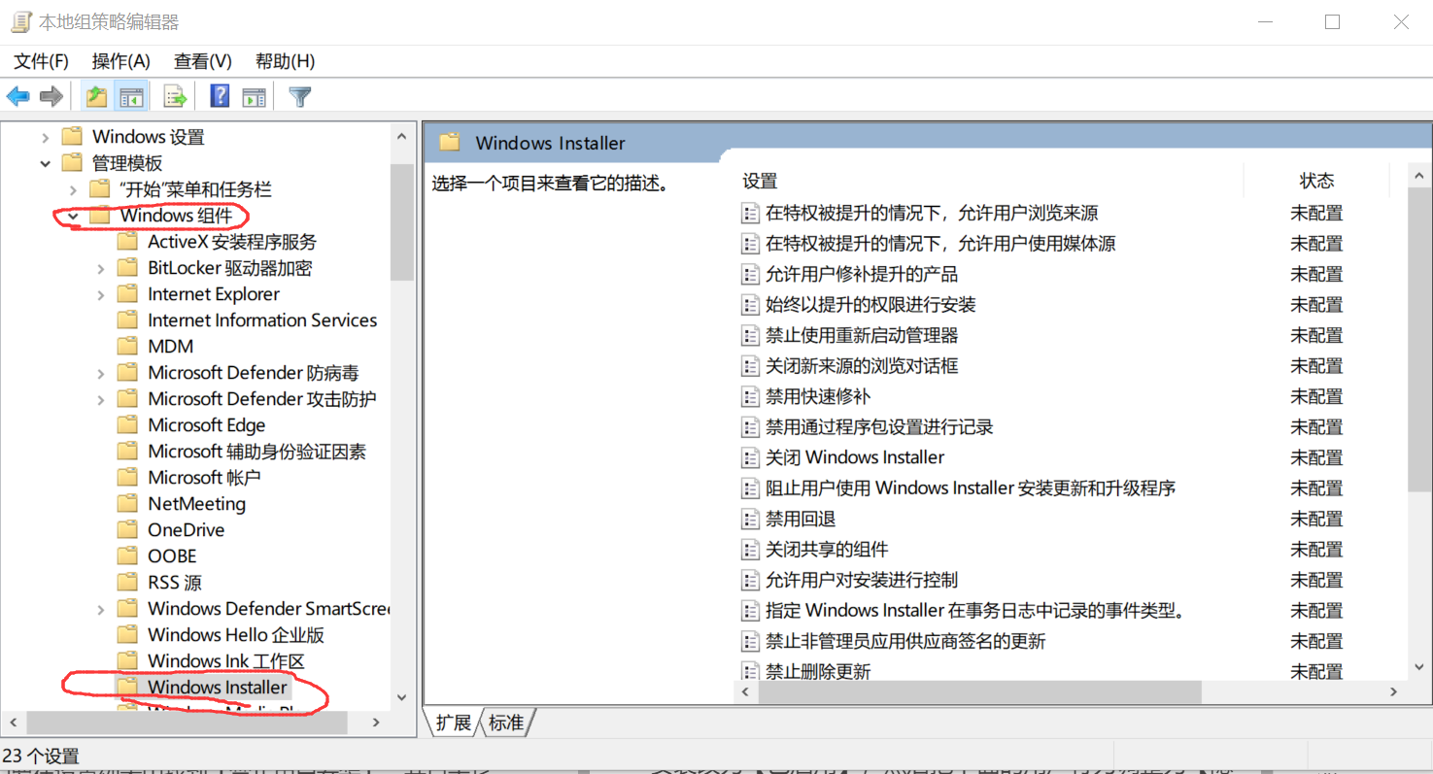Switch to the 标准 tab

coord(506,723)
